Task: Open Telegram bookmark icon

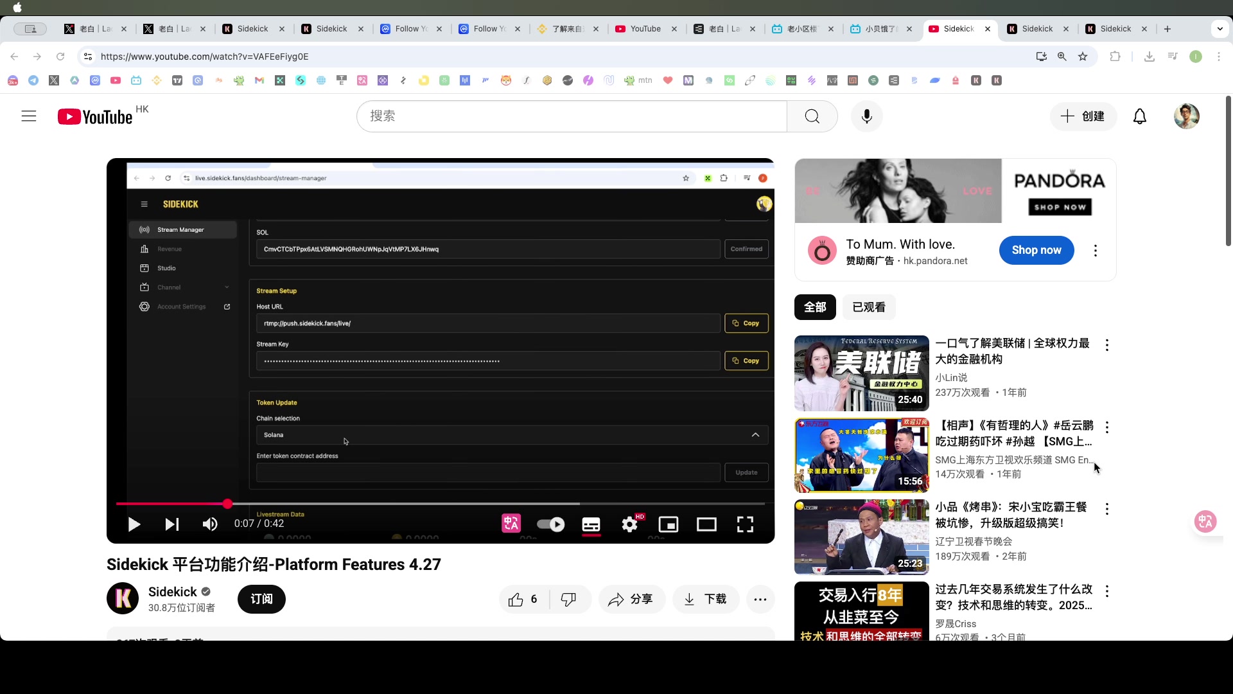Action: pyautogui.click(x=33, y=80)
